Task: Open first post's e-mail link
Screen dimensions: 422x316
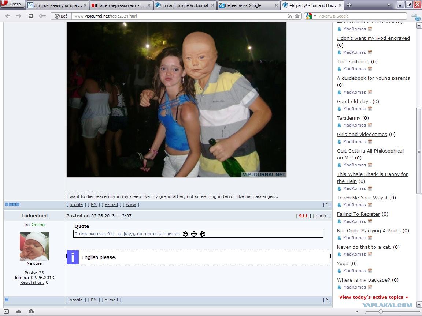Action: coord(111,204)
